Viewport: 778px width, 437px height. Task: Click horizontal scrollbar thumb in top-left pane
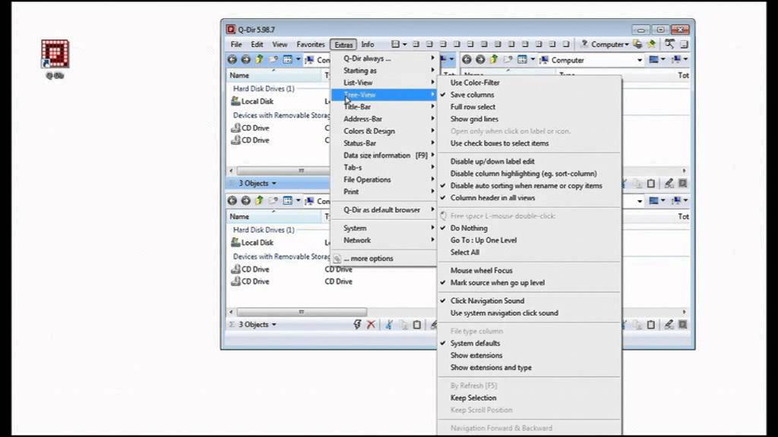click(284, 171)
